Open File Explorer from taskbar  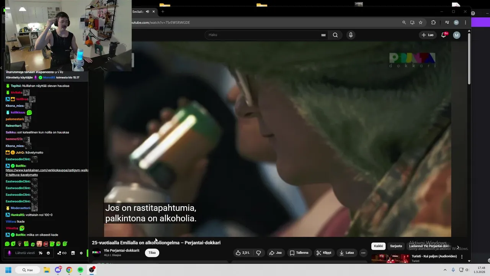[46, 270]
